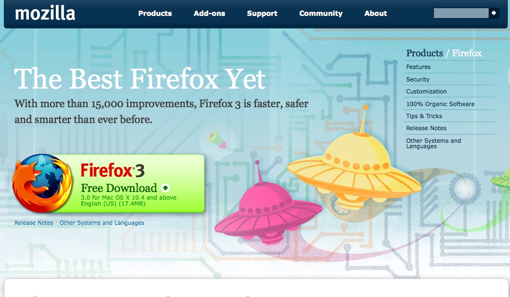Viewport: 510px width, 297px height.
Task: Open the Add-ons menu item
Action: [x=209, y=13]
